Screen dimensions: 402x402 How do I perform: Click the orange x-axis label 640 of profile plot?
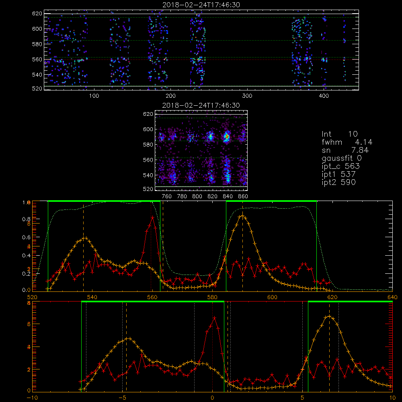pyautogui.click(x=392, y=297)
